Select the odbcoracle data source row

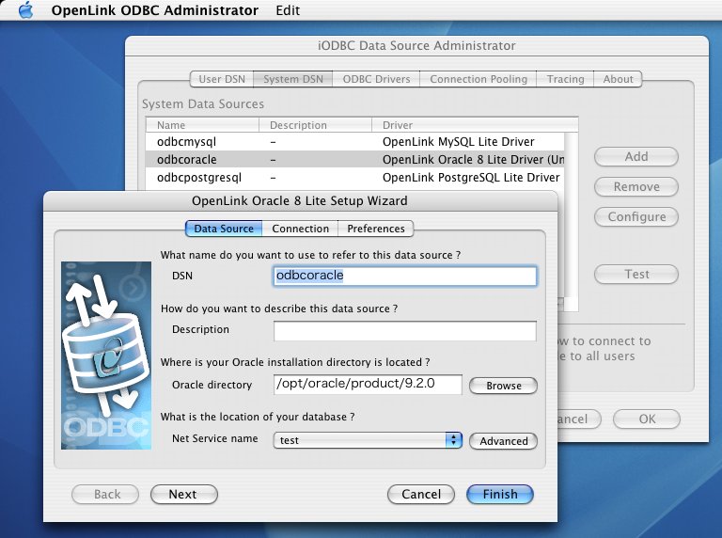354,159
